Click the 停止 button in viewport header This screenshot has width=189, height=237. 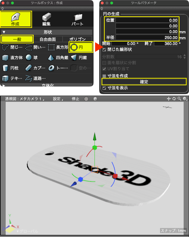pos(75,99)
